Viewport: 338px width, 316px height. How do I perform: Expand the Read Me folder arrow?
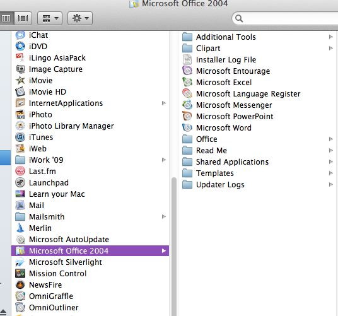pyautogui.click(x=331, y=150)
